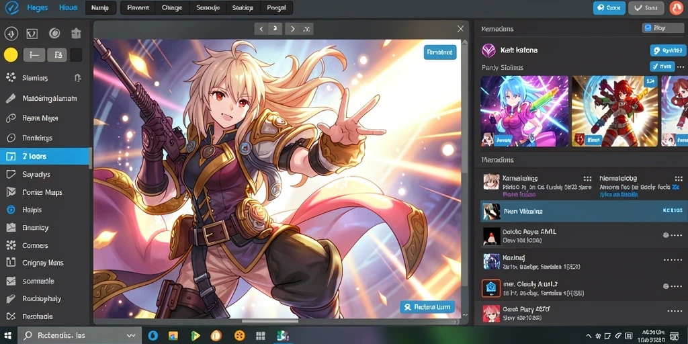Viewport: 688px width, 344px height.
Task: Click the blue button at top-right toolbar
Action: pos(609,8)
